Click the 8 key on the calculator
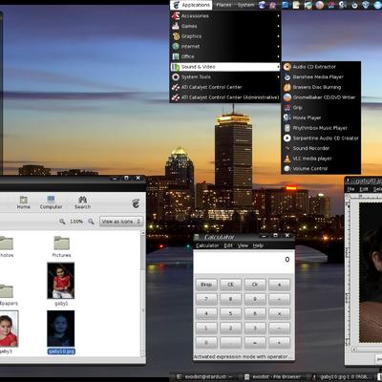 coord(230,299)
